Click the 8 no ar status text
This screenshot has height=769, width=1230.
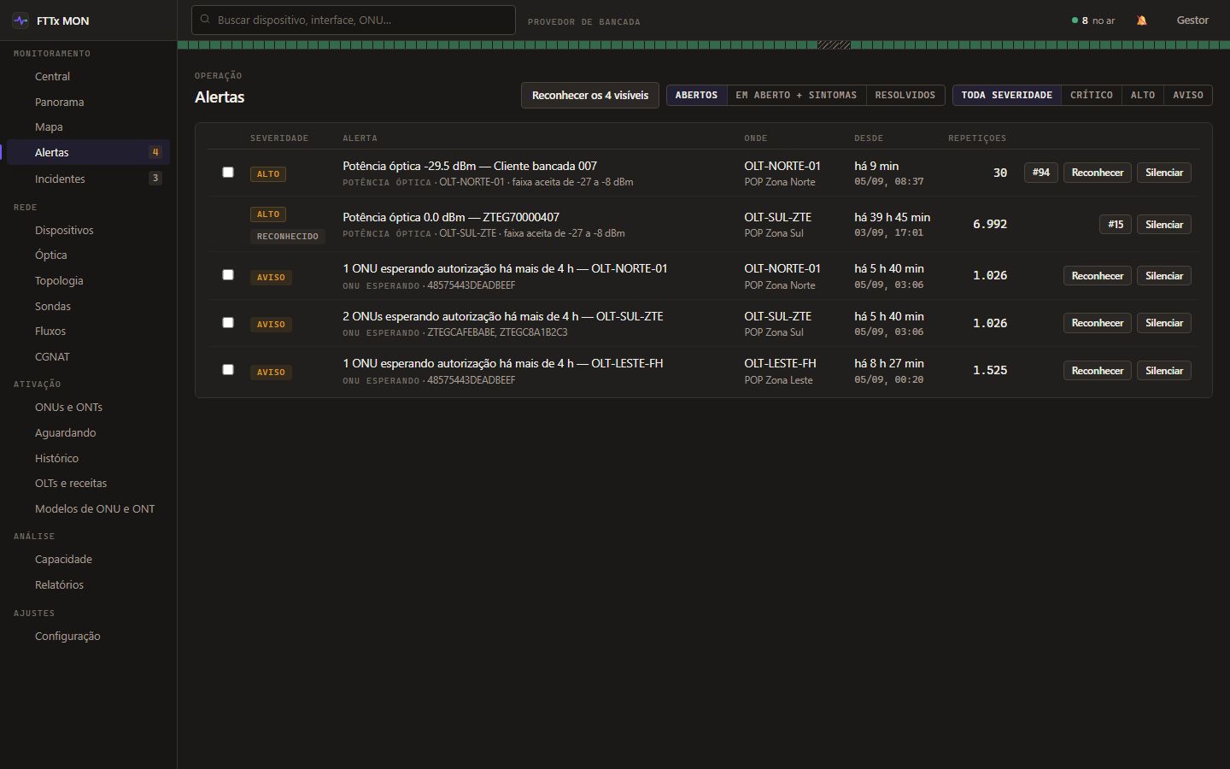pyautogui.click(x=1098, y=21)
